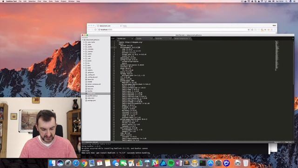The height and width of the screenshot is (168, 298).
Task: Expand the _includes folder
Action: pyautogui.click(x=84, y=49)
